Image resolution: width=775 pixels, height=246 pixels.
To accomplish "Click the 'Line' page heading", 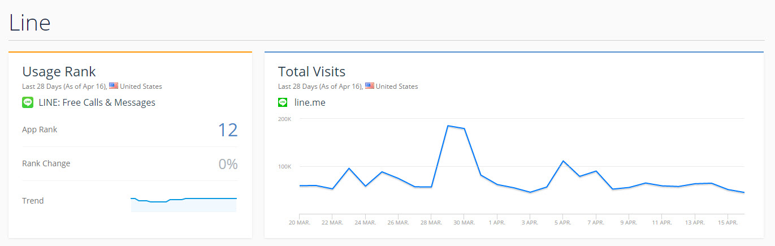I will click(30, 23).
